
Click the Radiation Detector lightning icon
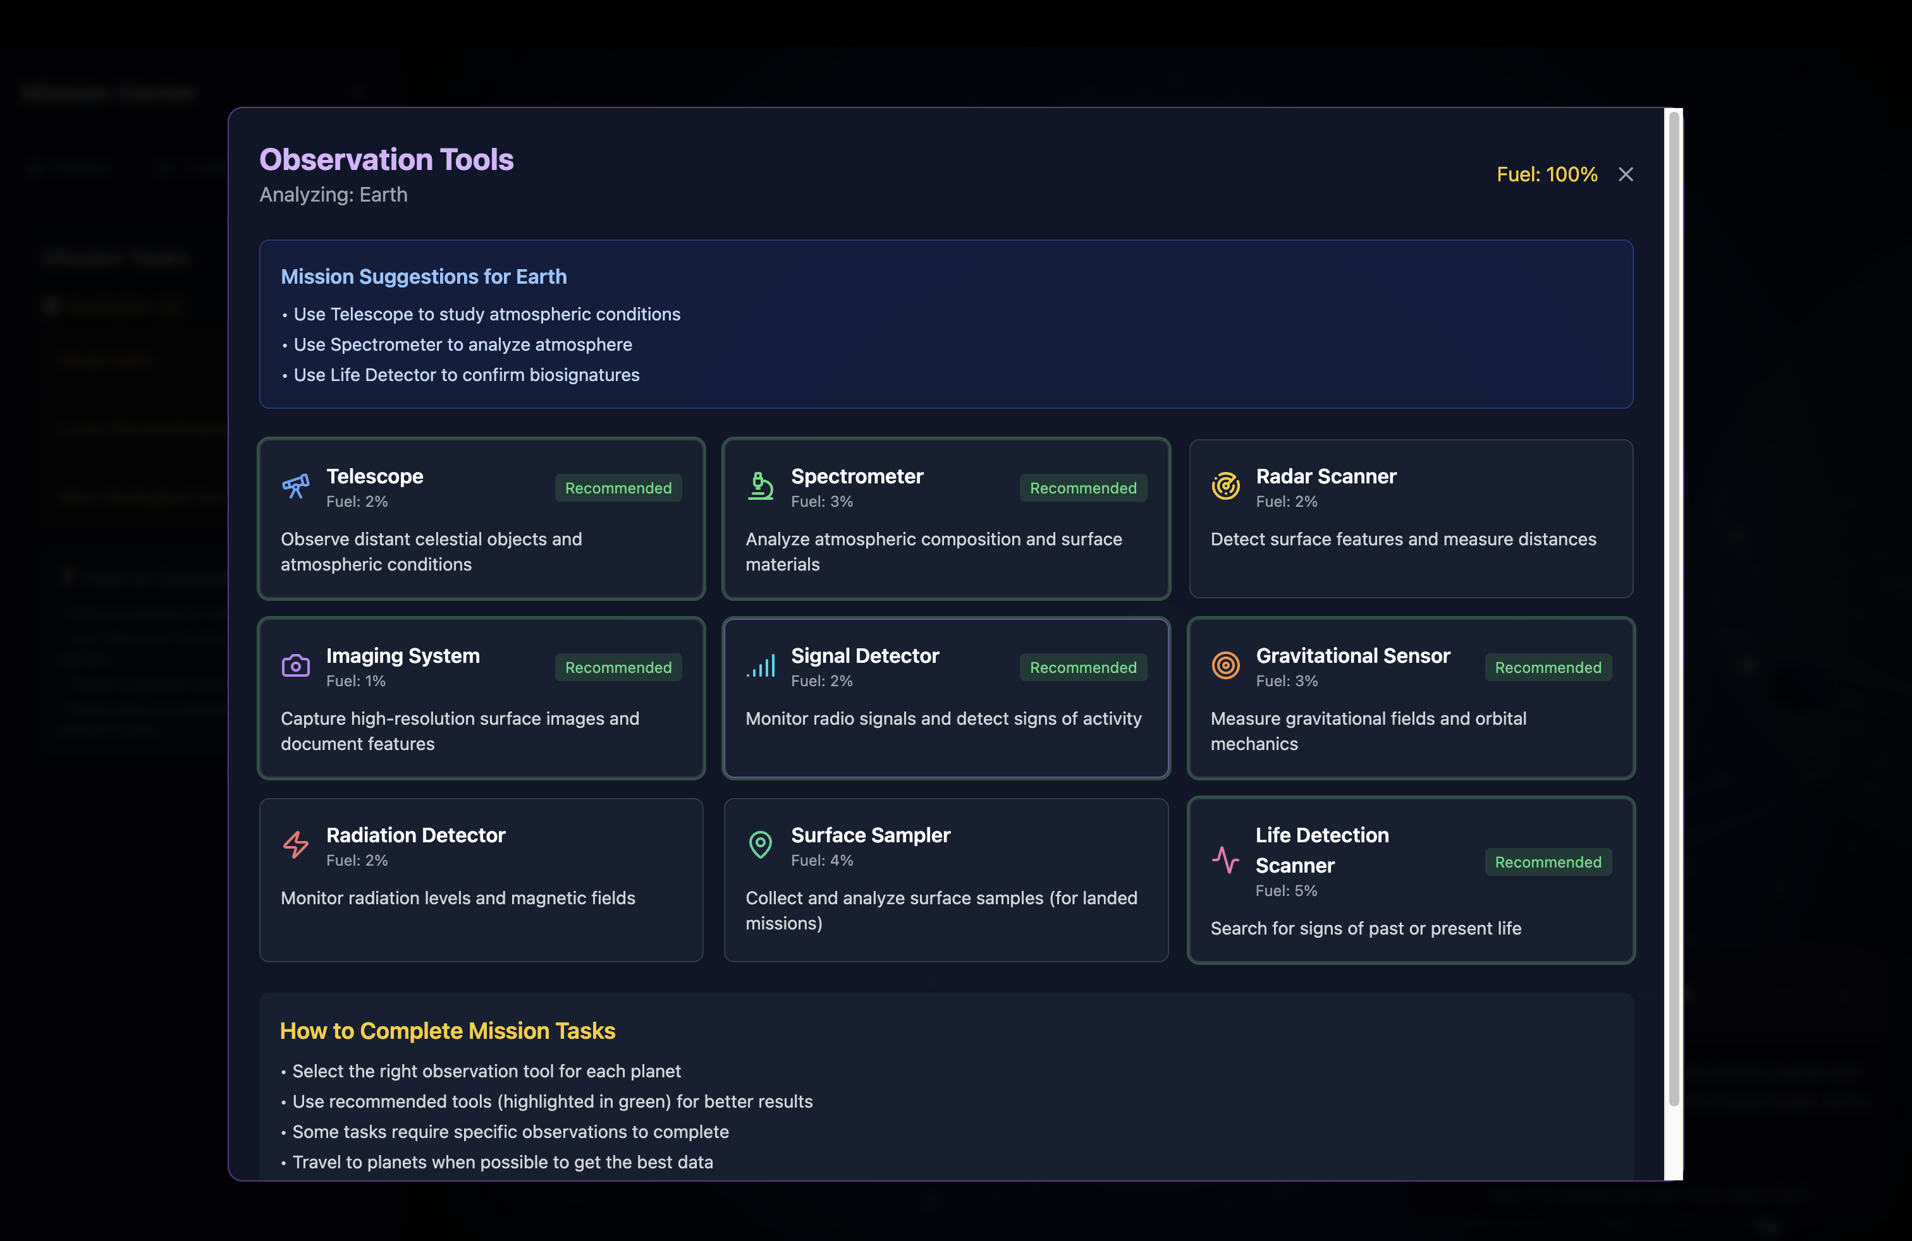pos(296,844)
